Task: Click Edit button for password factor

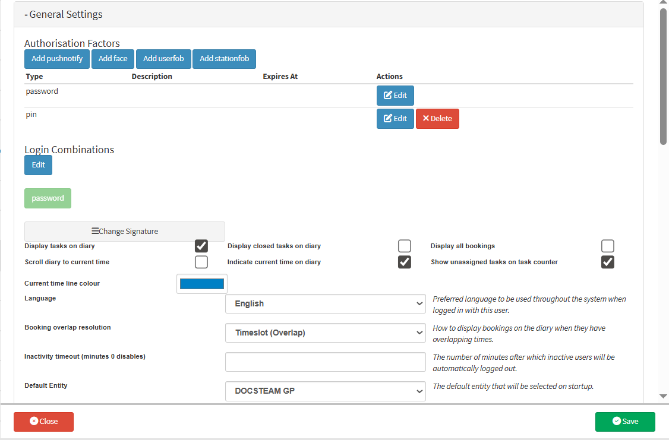Action: [x=395, y=96]
